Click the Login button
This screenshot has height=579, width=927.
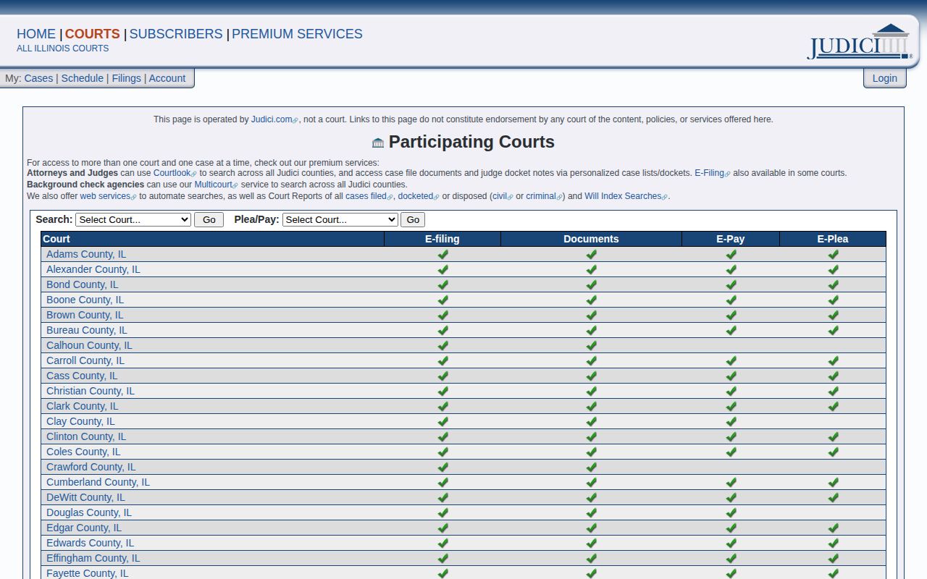coord(884,78)
